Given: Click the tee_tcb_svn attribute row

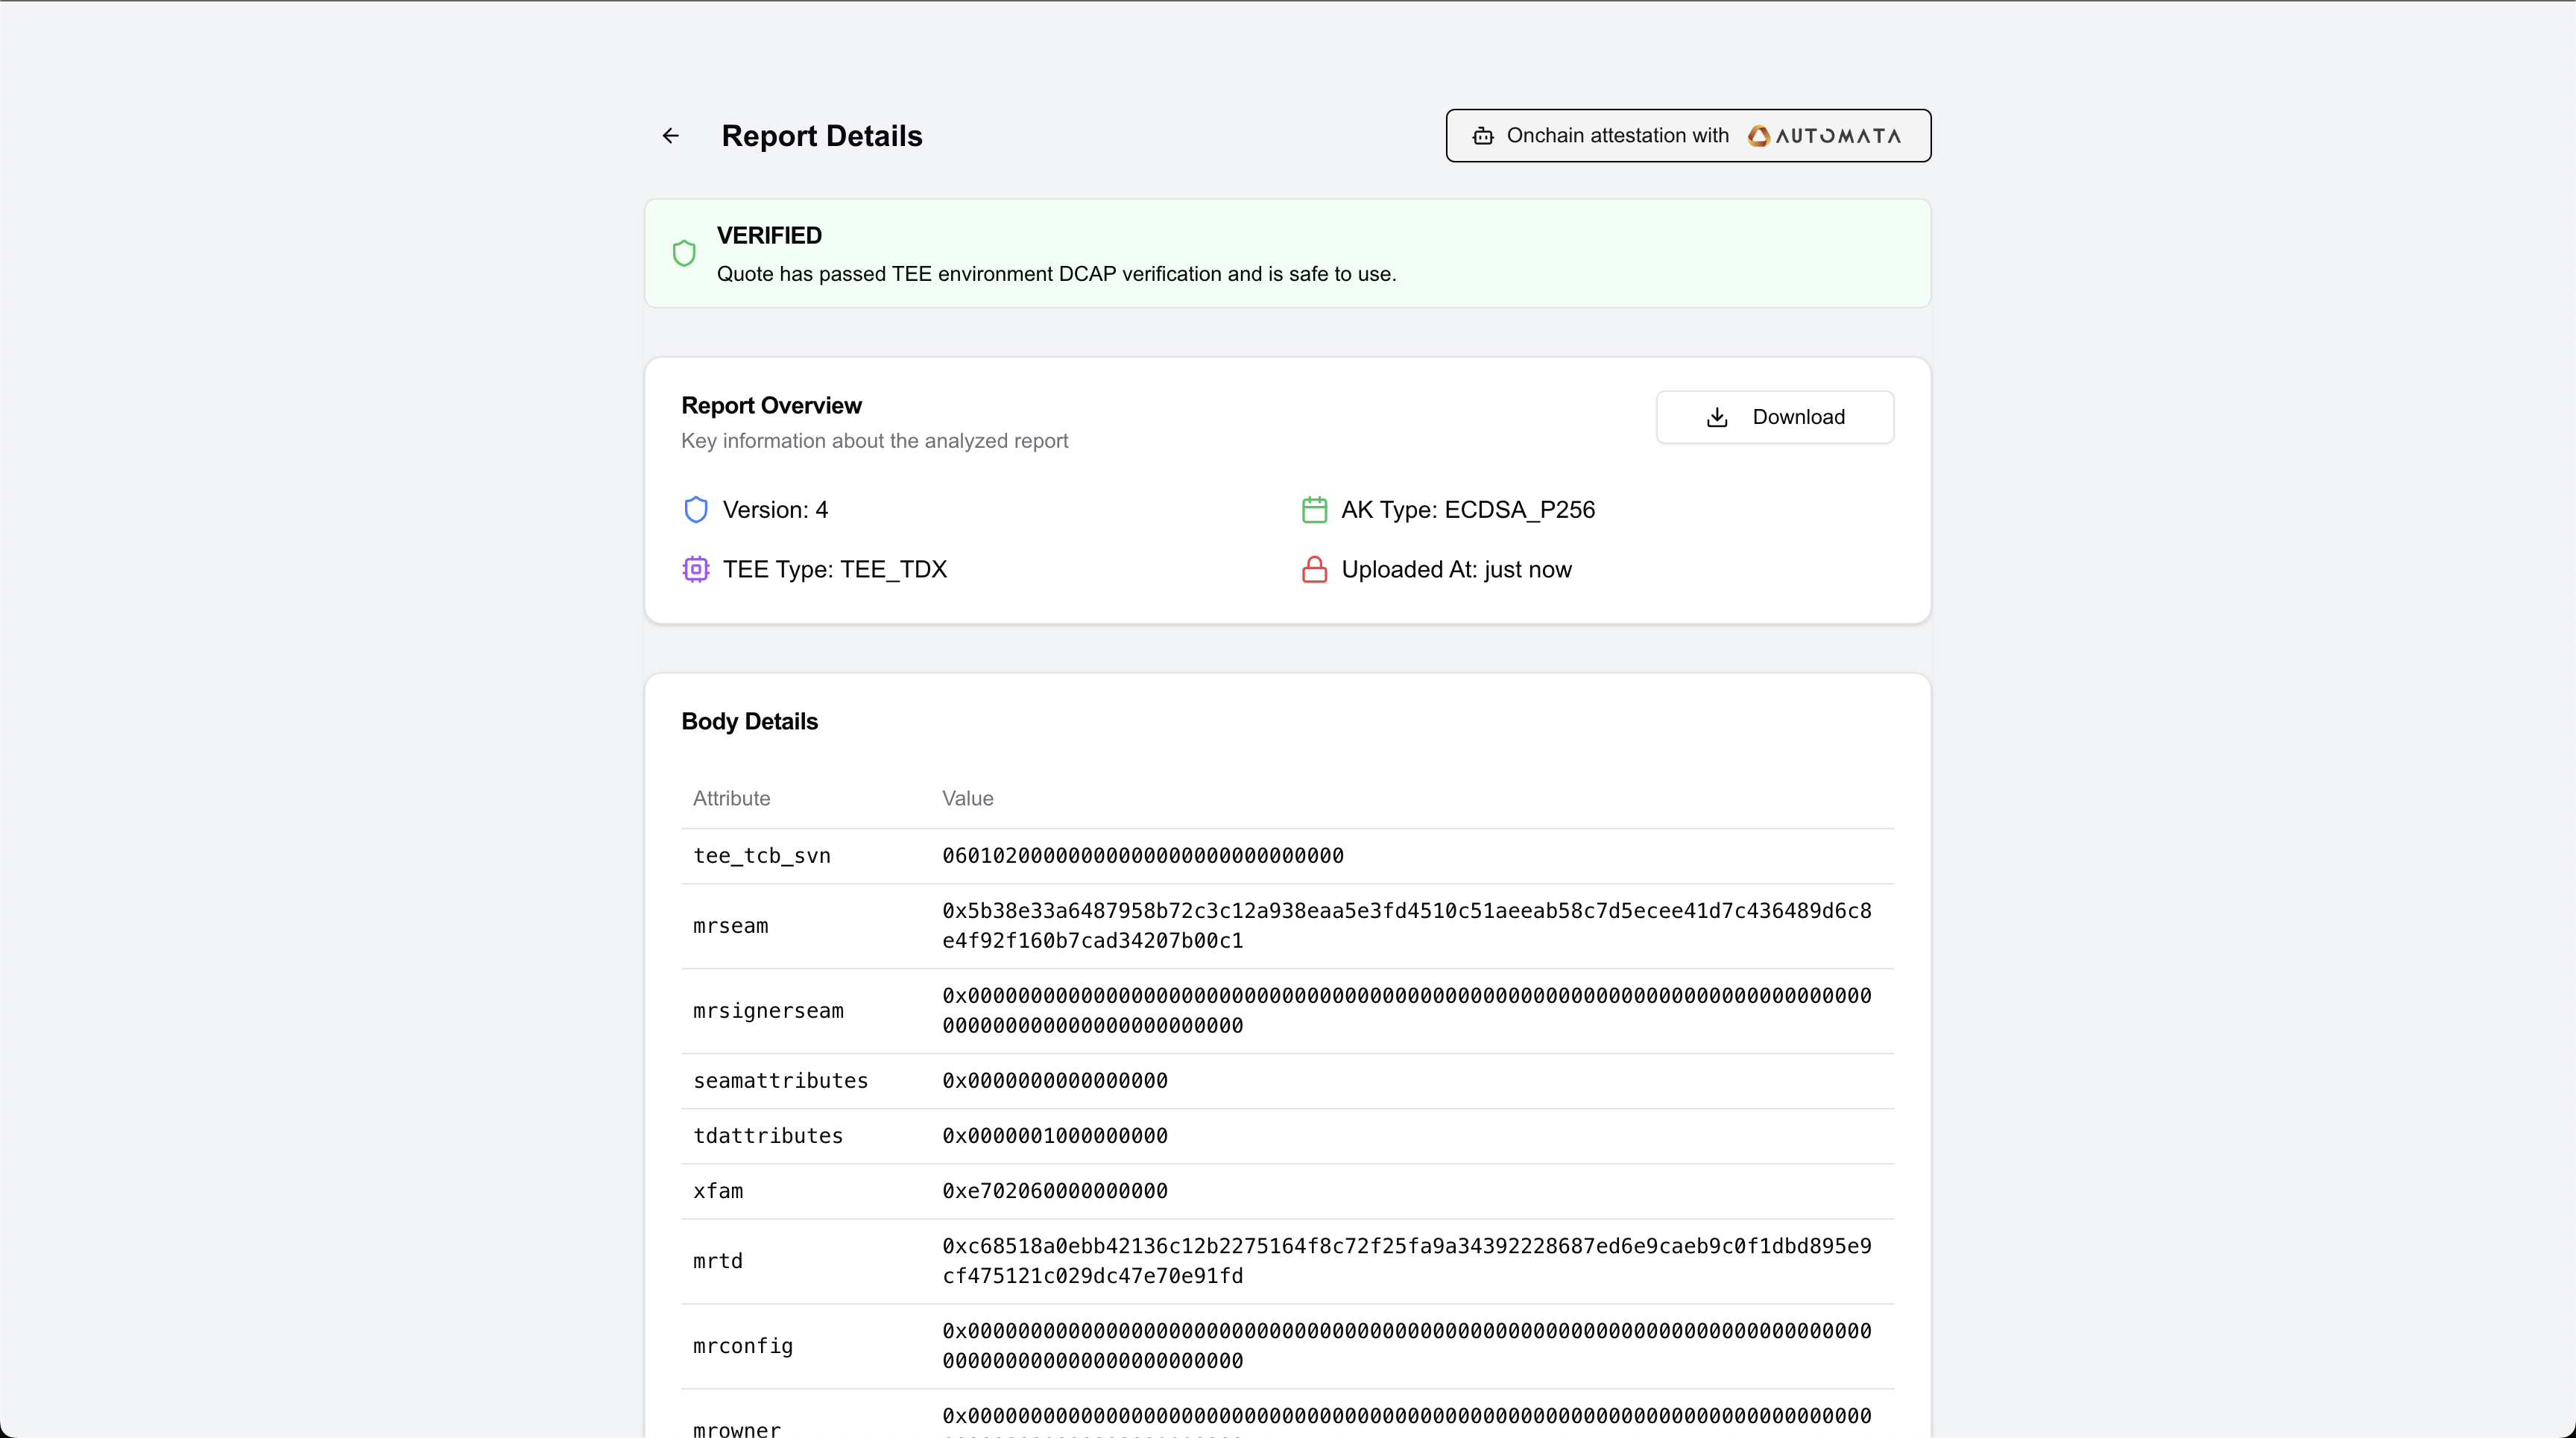Looking at the screenshot, I should point(761,855).
